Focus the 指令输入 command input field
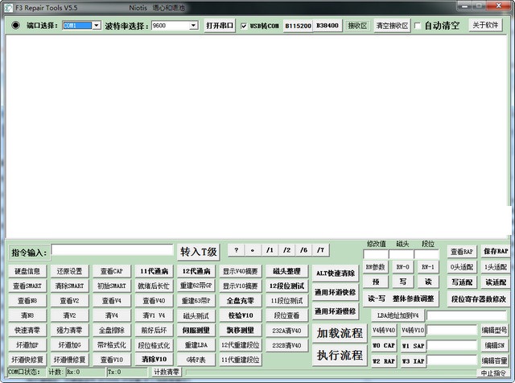Screen dimensions: 515x383 tap(112, 250)
